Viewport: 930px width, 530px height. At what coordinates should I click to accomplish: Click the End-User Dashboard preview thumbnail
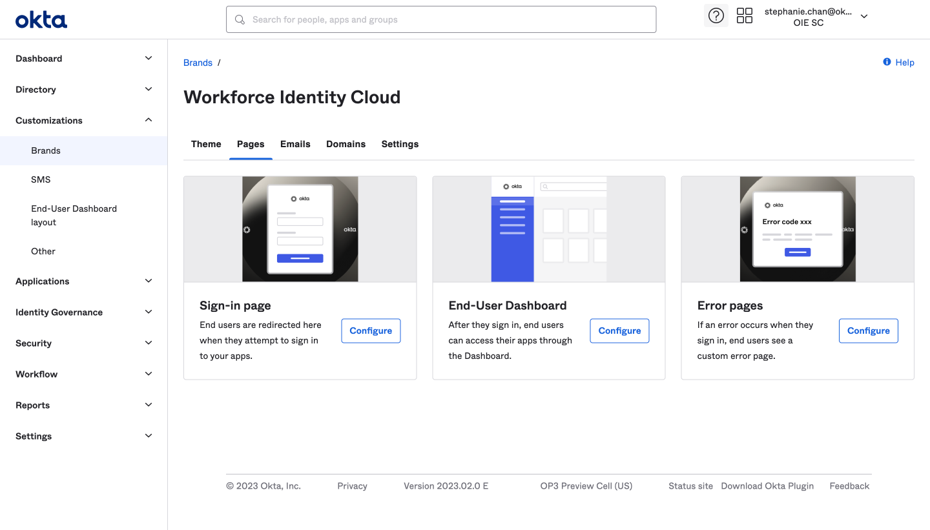549,229
